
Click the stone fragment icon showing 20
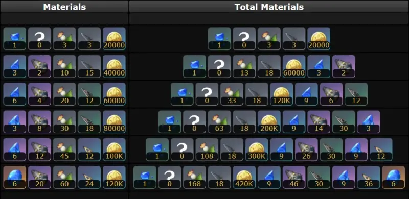(39, 177)
